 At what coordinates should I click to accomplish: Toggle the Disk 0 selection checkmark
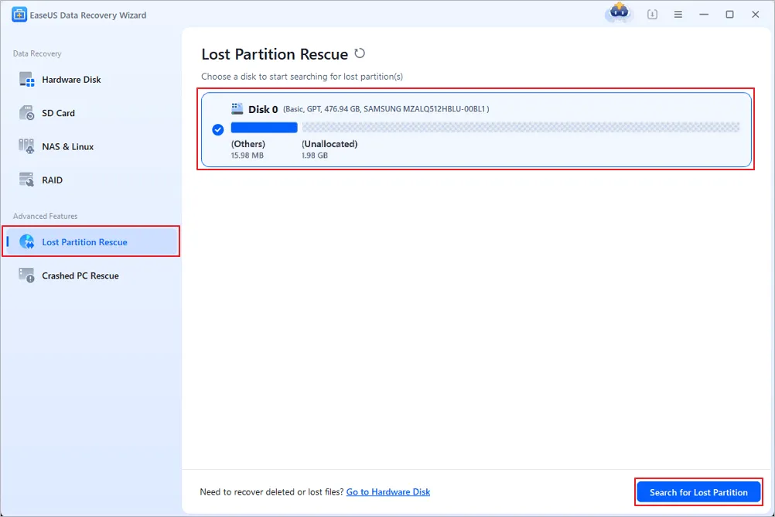click(x=218, y=129)
